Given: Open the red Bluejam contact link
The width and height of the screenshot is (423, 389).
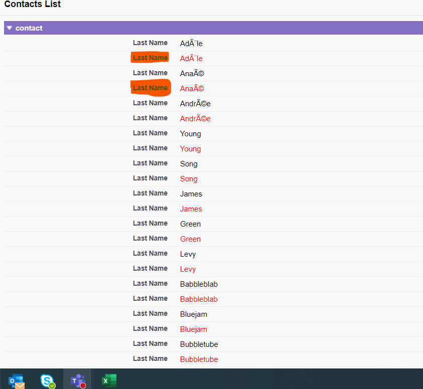Looking at the screenshot, I should pyautogui.click(x=193, y=329).
